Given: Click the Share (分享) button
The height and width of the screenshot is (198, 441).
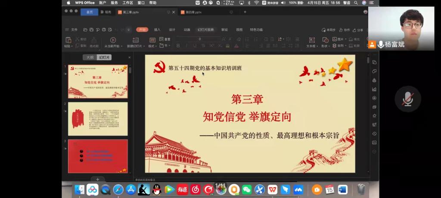Looking at the screenshot, I should tap(357, 30).
